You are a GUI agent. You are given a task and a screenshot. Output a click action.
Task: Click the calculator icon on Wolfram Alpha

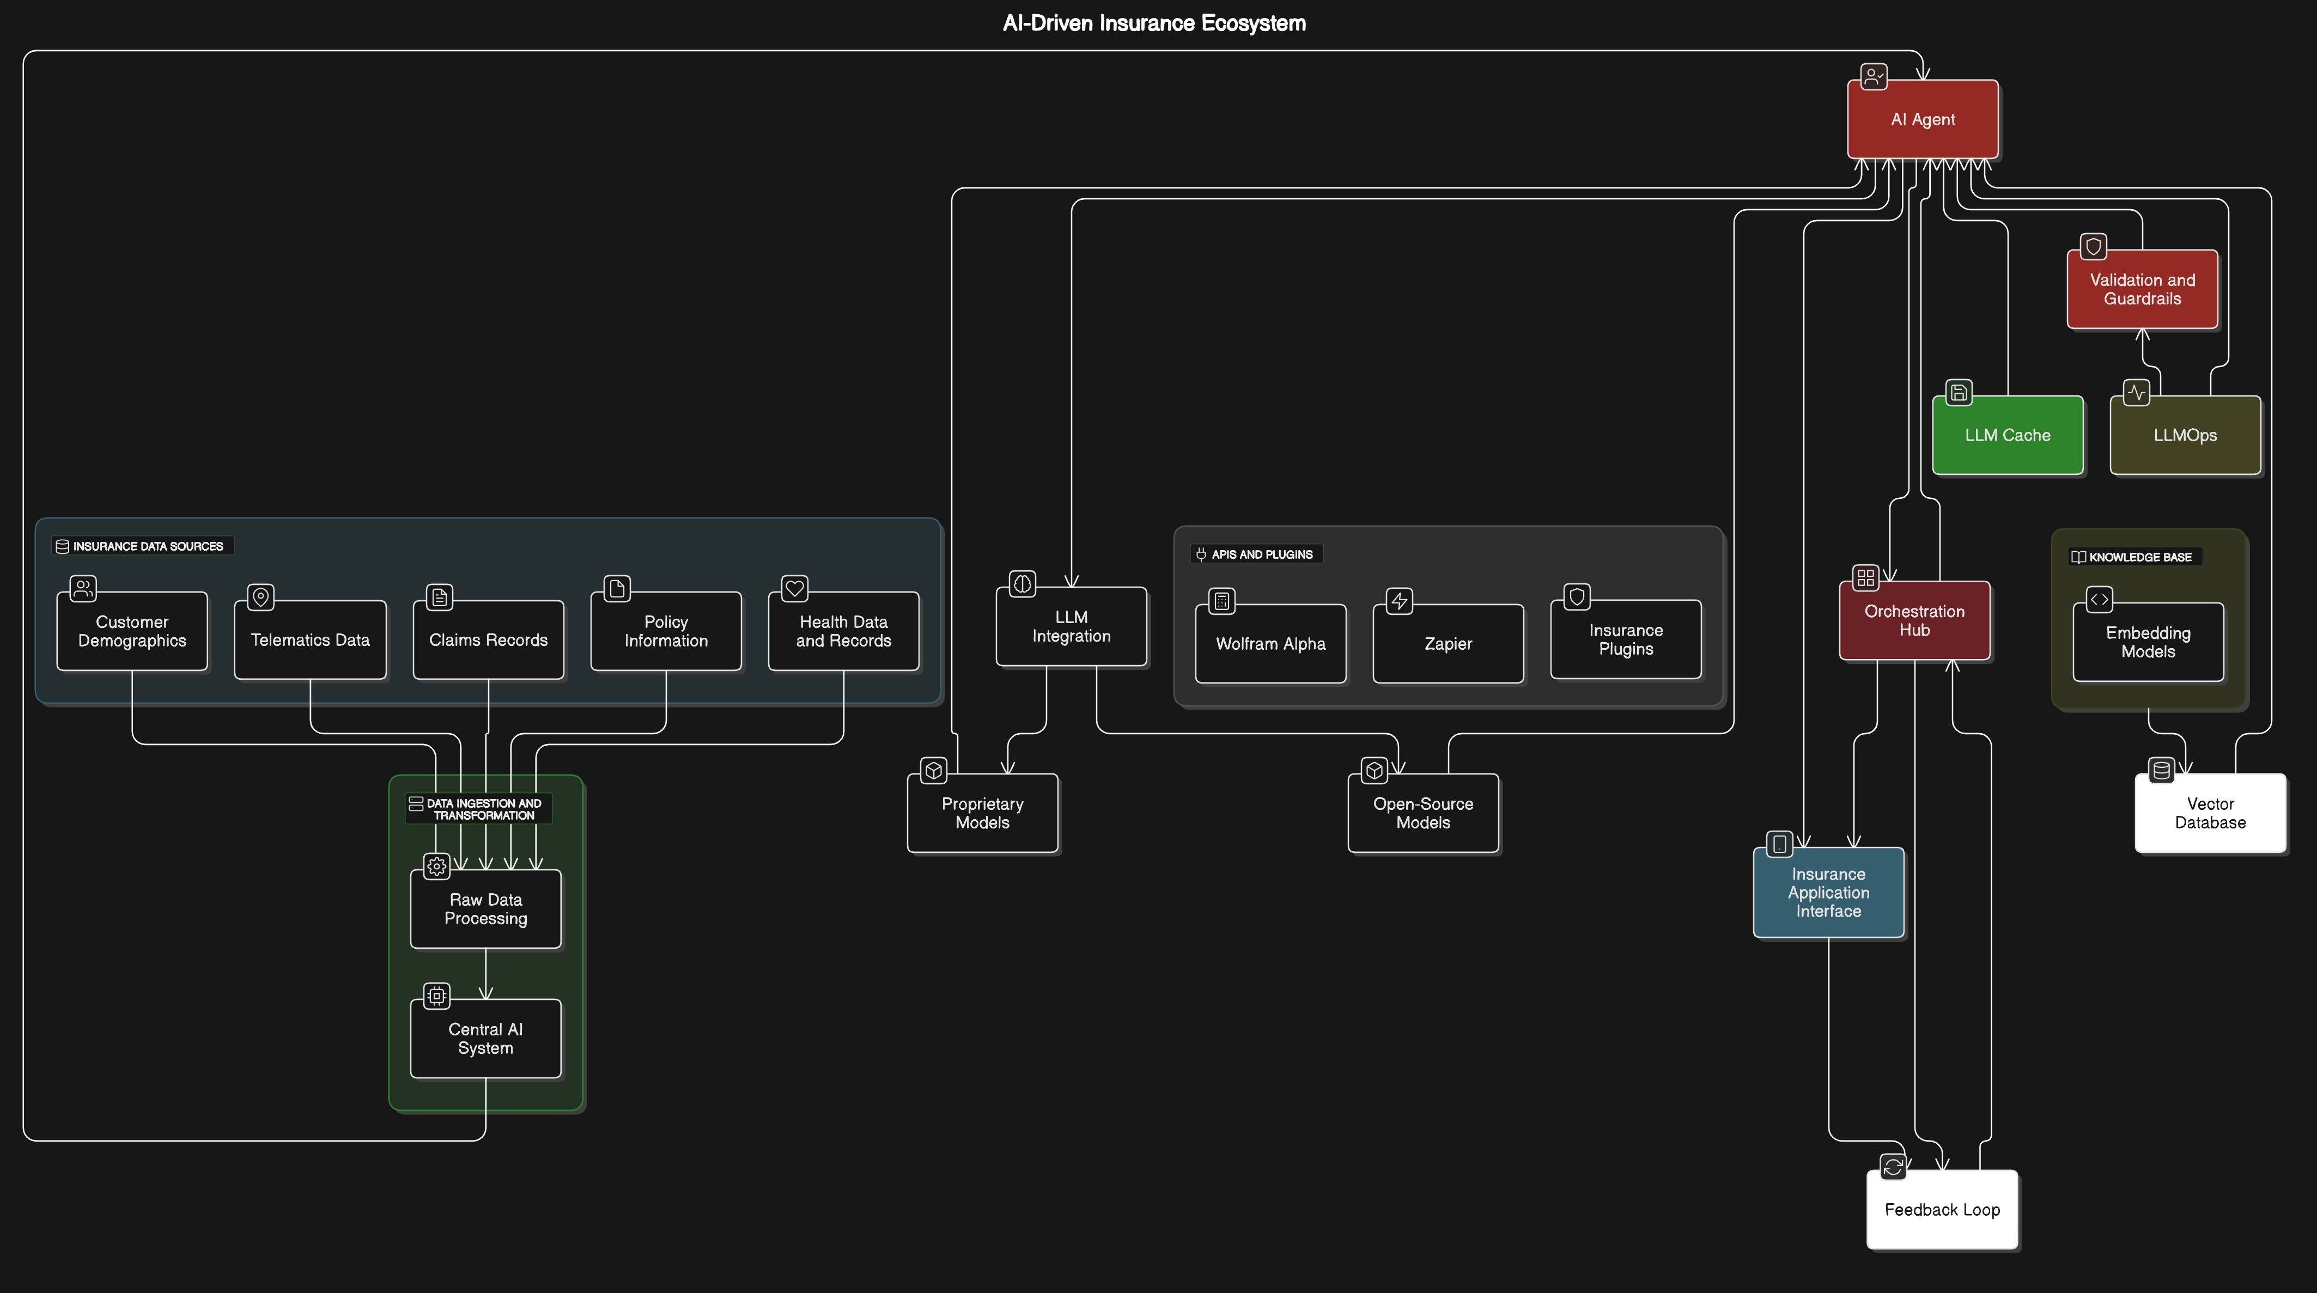tap(1221, 601)
